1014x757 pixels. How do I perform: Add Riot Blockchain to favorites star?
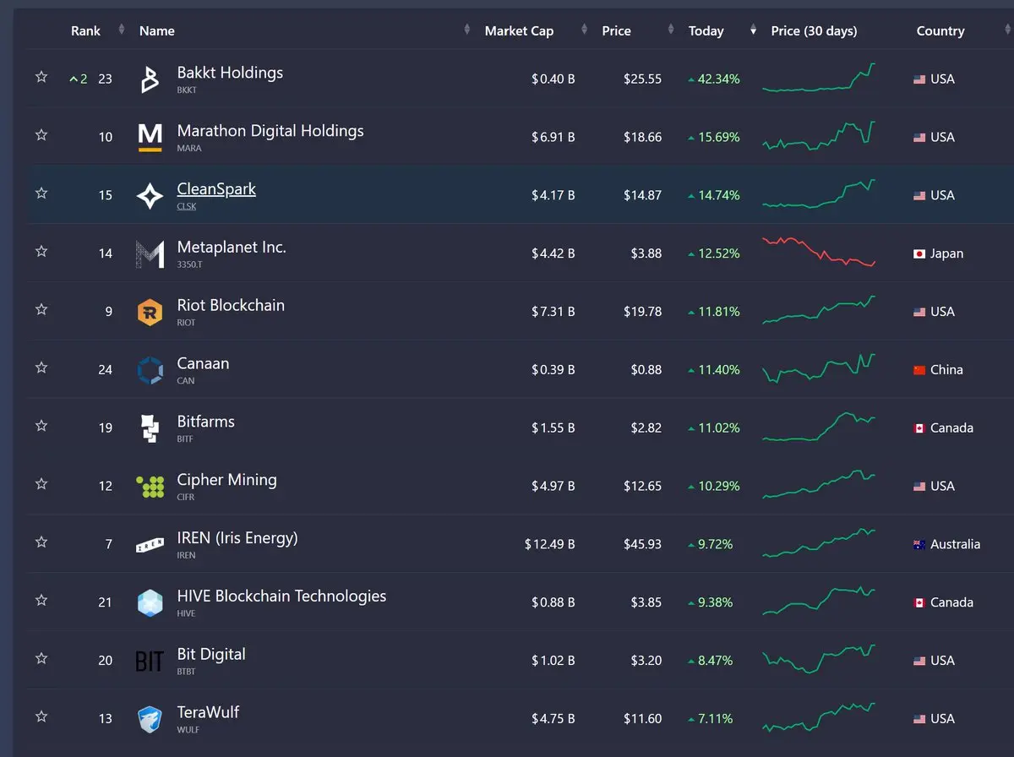41,310
